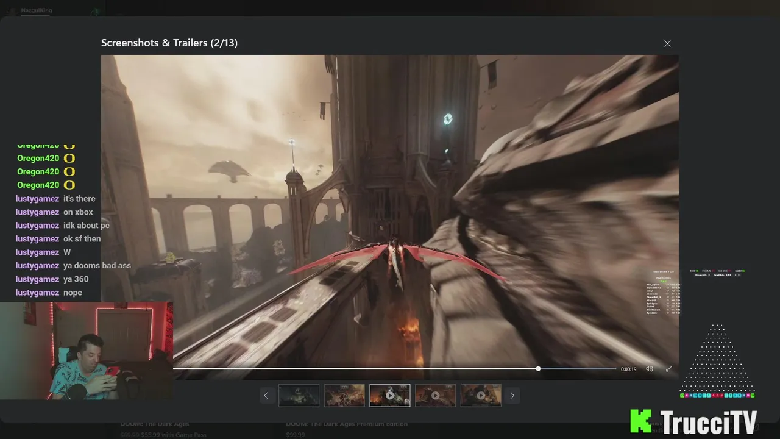Play the fifth video thumbnail in strip
Viewport: 780px width, 439px height.
pyautogui.click(x=481, y=395)
